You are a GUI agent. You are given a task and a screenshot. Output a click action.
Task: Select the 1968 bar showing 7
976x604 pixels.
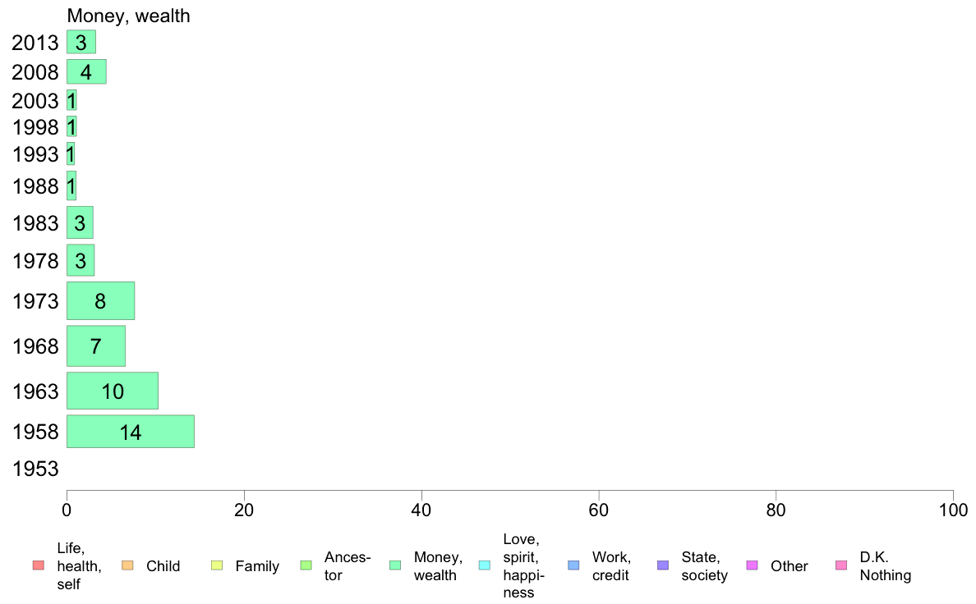pos(96,345)
